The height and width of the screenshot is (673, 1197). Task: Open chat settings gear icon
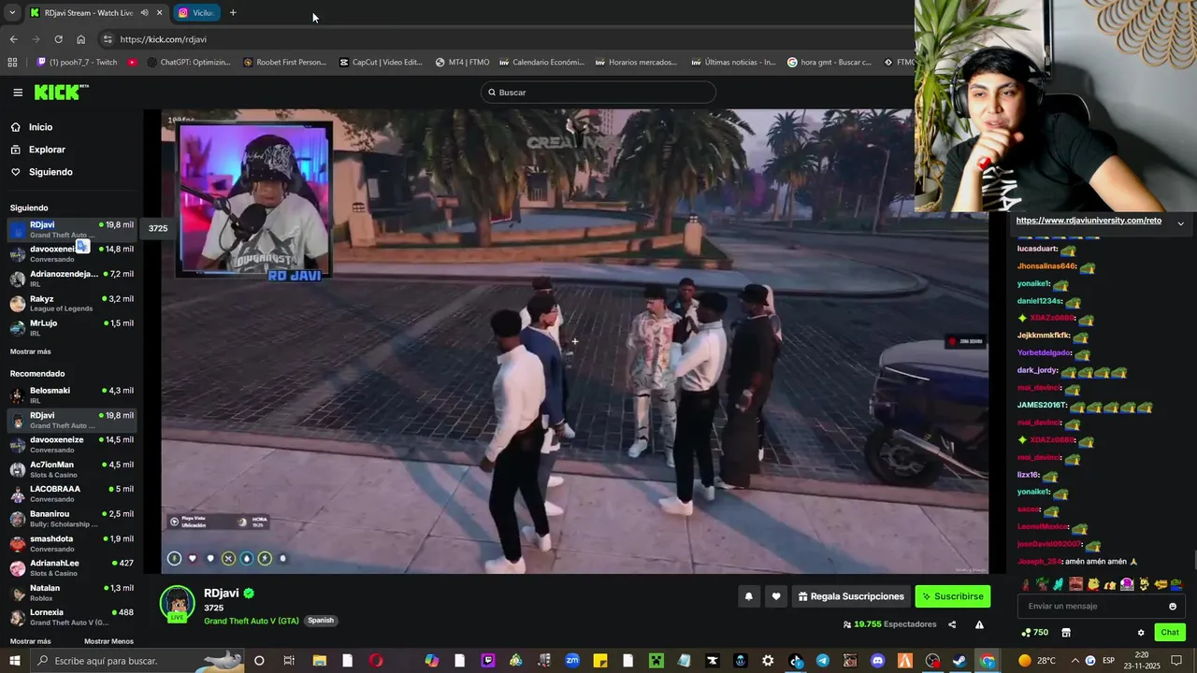coord(1141,633)
